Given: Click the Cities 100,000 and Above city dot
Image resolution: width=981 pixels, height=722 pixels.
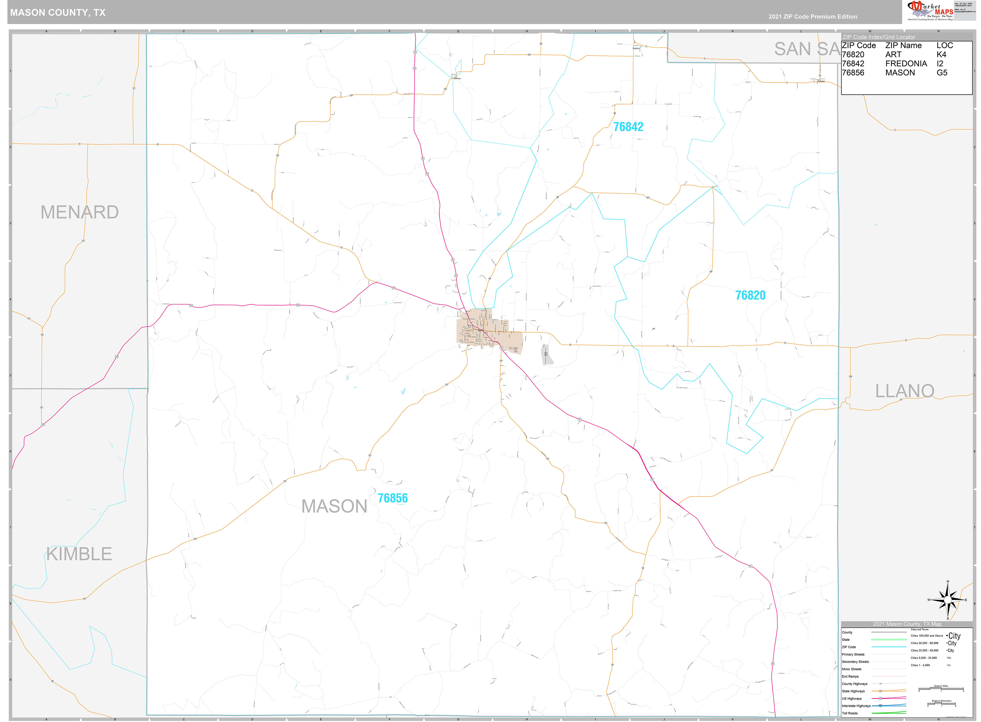Looking at the screenshot, I should [947, 635].
